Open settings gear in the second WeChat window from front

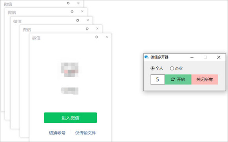click(87, 29)
